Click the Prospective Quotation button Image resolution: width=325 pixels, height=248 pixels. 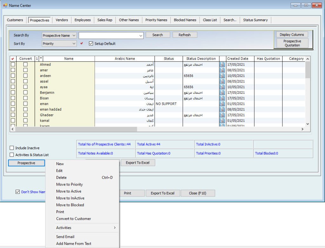click(x=292, y=43)
